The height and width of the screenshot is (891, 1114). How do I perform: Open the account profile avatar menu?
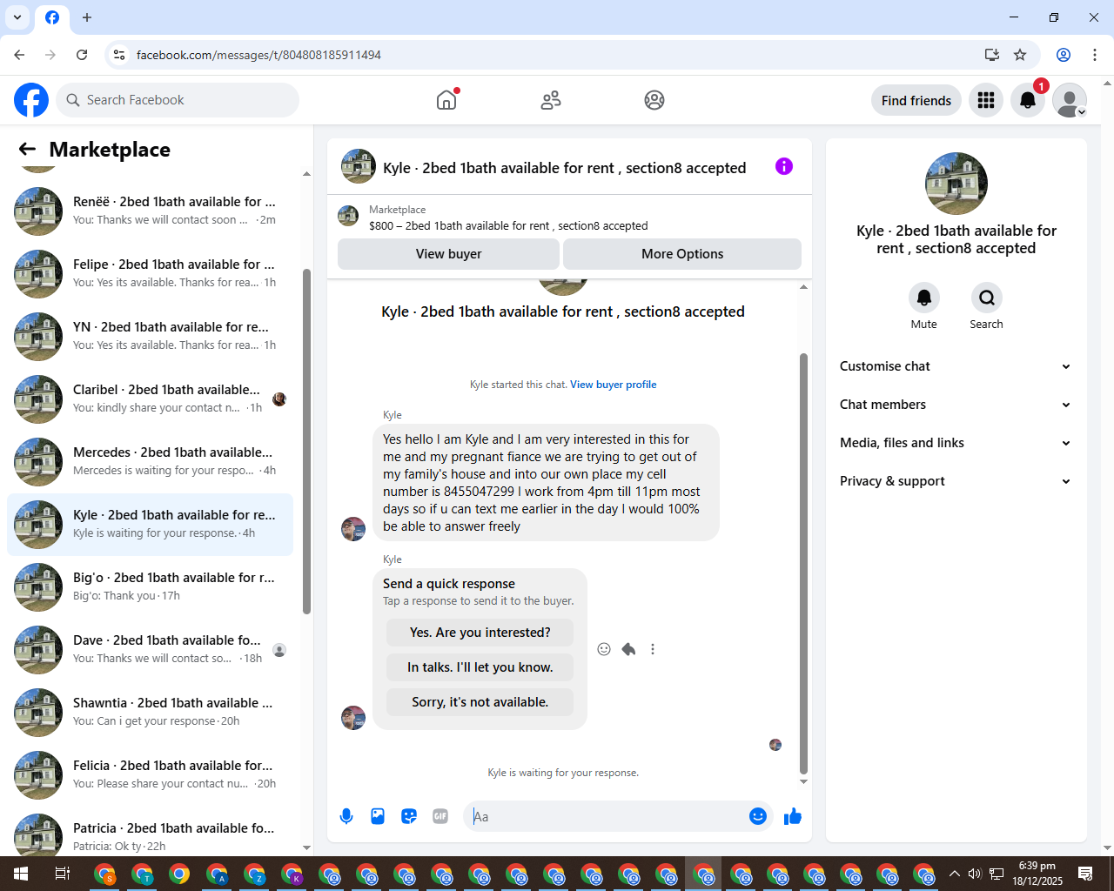(x=1070, y=100)
